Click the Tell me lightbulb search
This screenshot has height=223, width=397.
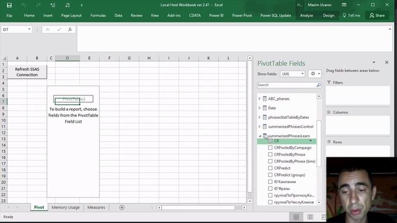coord(351,15)
